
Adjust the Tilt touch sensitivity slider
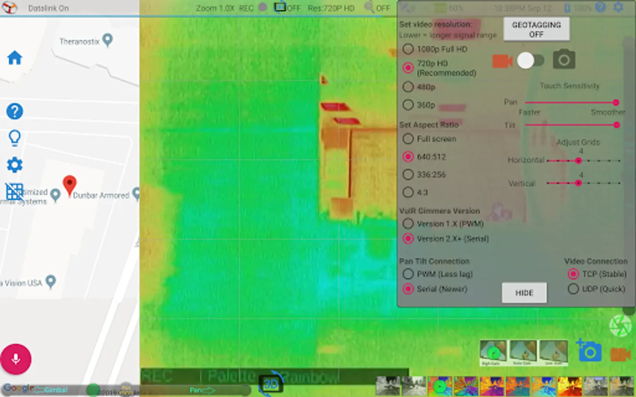[x=572, y=125]
